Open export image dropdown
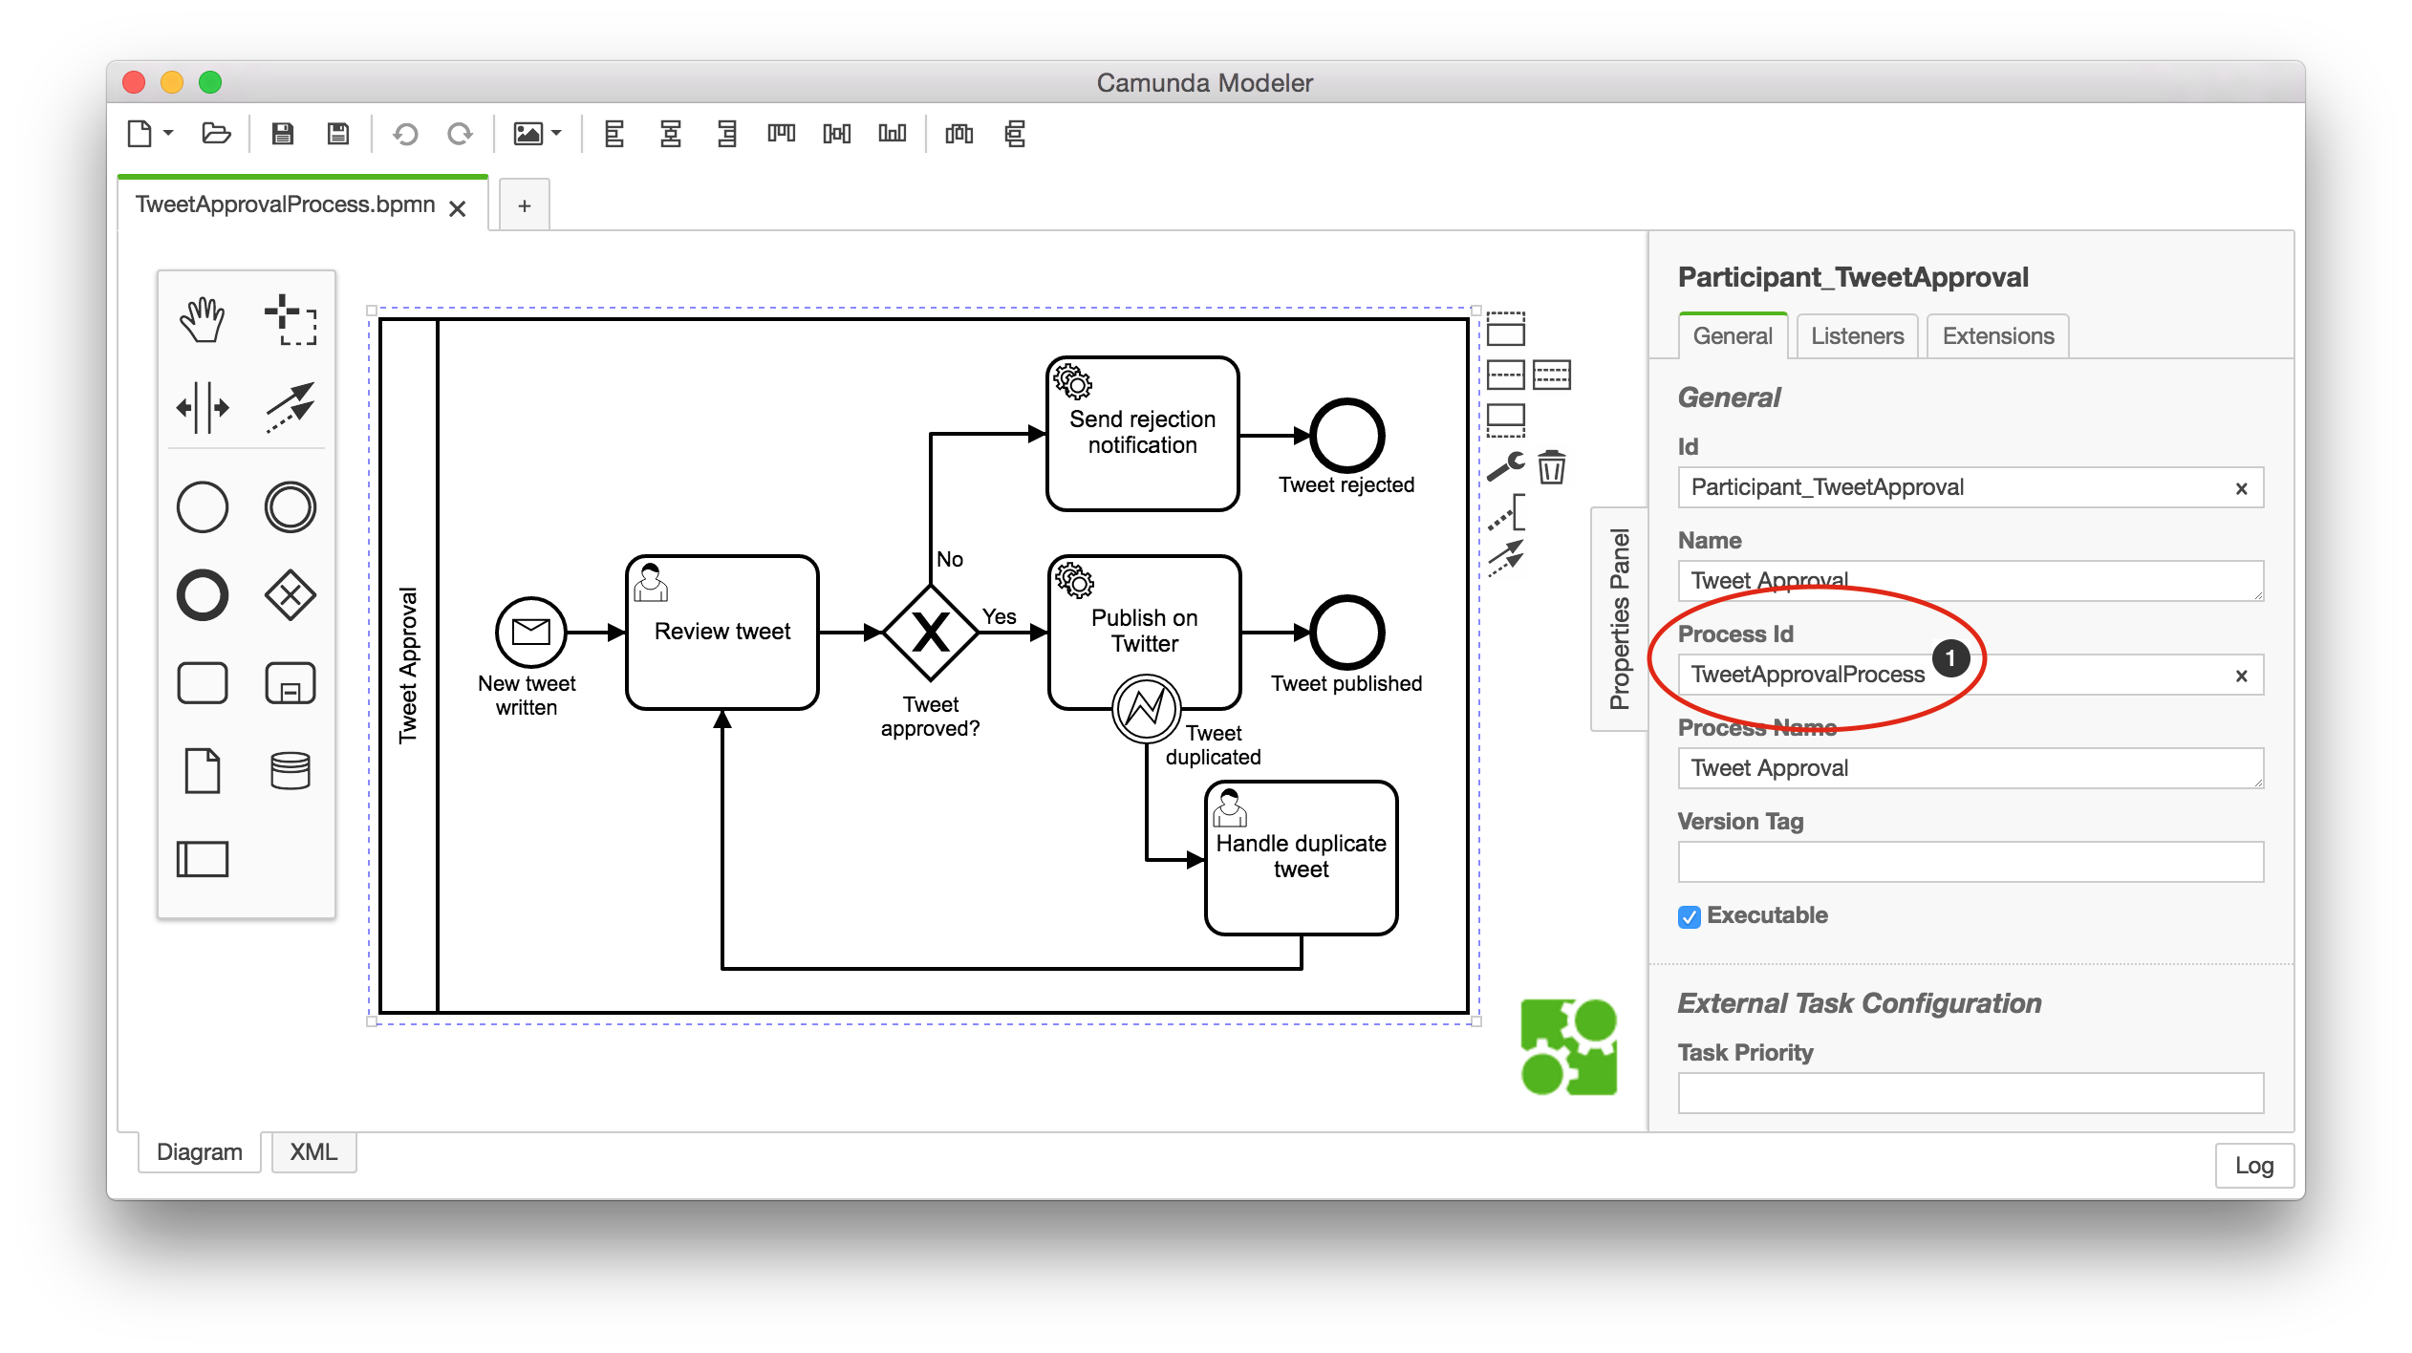This screenshot has height=1353, width=2412. [x=556, y=134]
